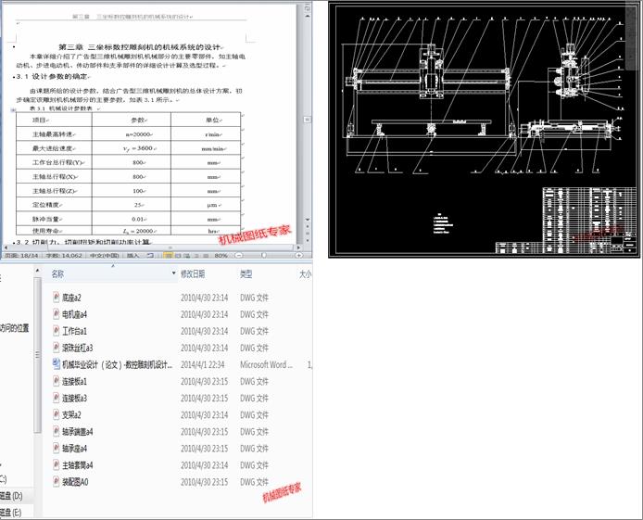
Task: Click the ruler toggle icon atop Word scrollbar
Action: [308, 7]
